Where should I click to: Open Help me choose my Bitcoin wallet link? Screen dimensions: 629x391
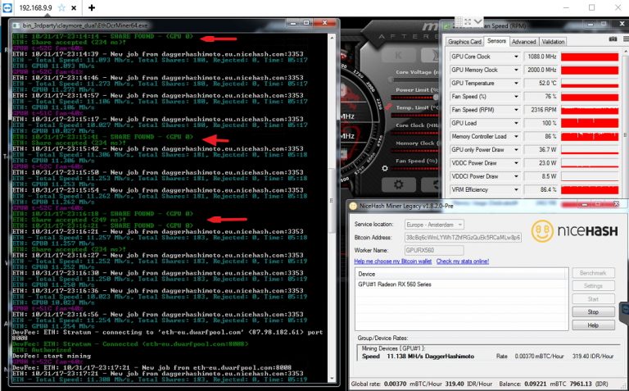393,261
